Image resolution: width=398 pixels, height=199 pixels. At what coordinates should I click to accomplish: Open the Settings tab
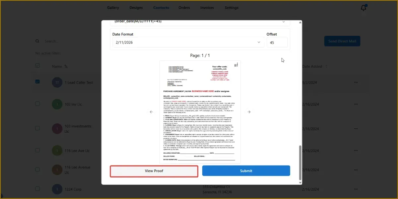(232, 8)
